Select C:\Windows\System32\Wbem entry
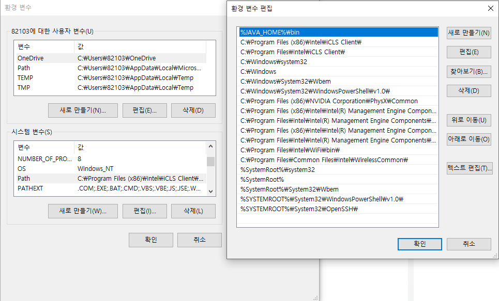Screen dimensions: 499x301 (339, 82)
